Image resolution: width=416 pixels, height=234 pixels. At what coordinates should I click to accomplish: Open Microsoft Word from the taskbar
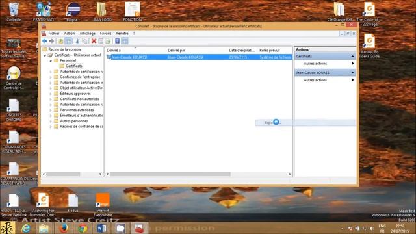101,228
